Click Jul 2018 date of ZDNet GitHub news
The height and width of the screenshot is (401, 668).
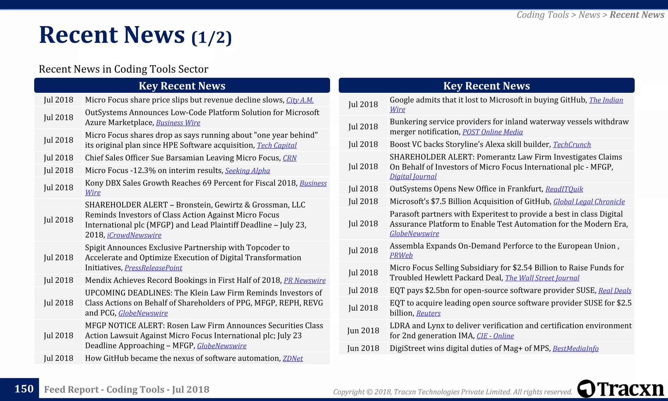58,358
